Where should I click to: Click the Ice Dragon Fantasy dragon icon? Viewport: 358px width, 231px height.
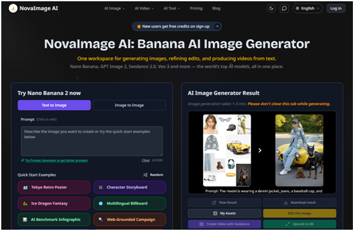pyautogui.click(x=25, y=204)
